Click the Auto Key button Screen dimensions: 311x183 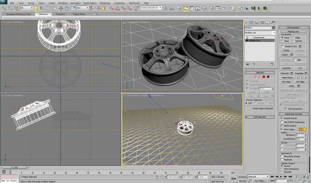[x=242, y=177]
